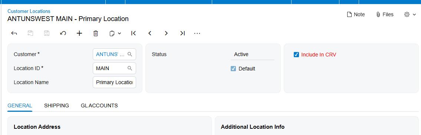Click the Save disk icon
Viewport: 421px width, 135px height.
click(x=47, y=33)
